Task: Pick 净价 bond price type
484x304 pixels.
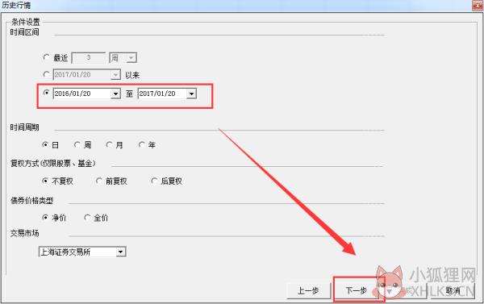Action: pyautogui.click(x=45, y=218)
